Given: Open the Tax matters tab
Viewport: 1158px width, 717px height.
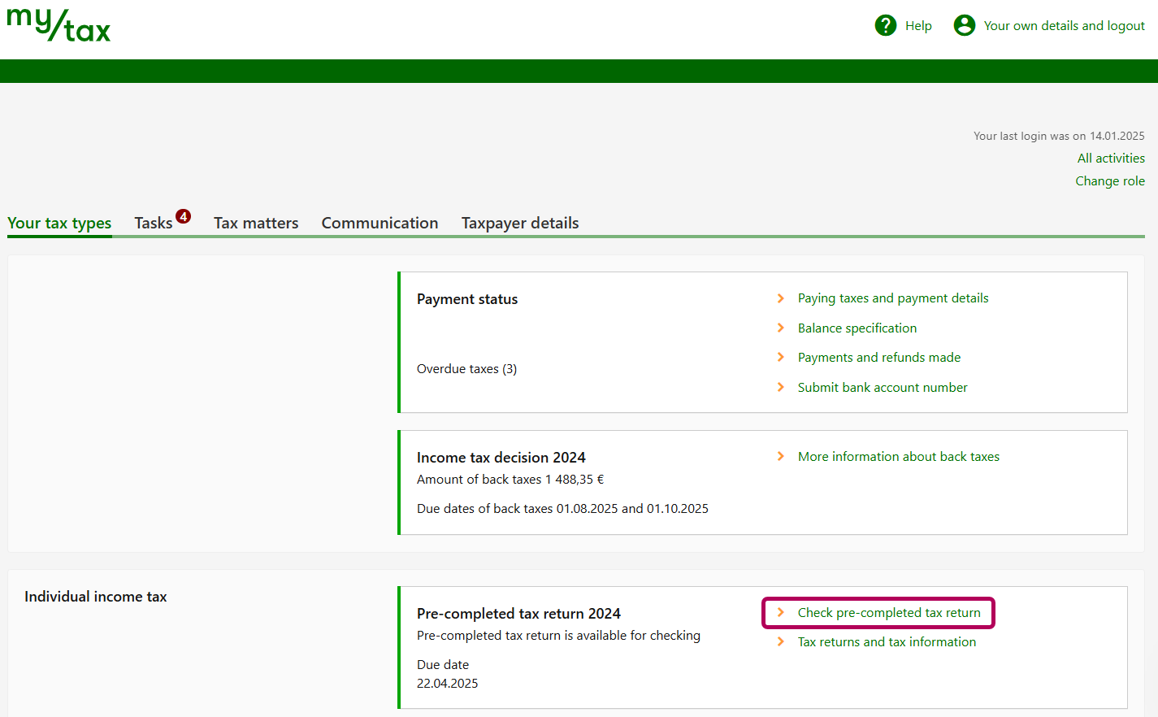Looking at the screenshot, I should (256, 223).
